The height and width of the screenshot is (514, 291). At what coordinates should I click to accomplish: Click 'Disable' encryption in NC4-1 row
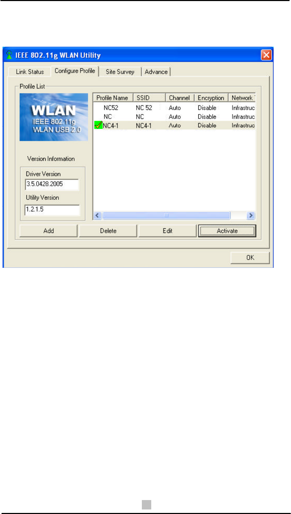[x=207, y=125]
